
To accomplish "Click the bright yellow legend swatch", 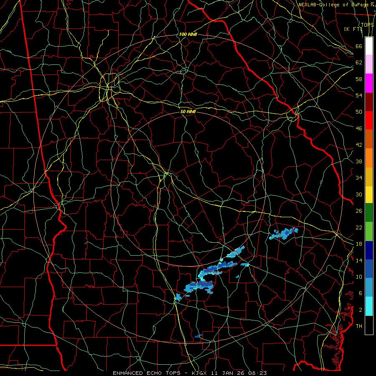I will 369,195.
